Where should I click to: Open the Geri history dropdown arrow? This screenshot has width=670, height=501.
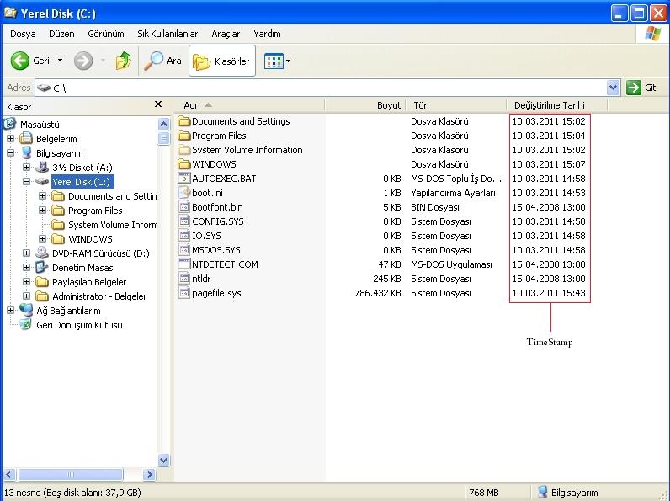tap(61, 61)
